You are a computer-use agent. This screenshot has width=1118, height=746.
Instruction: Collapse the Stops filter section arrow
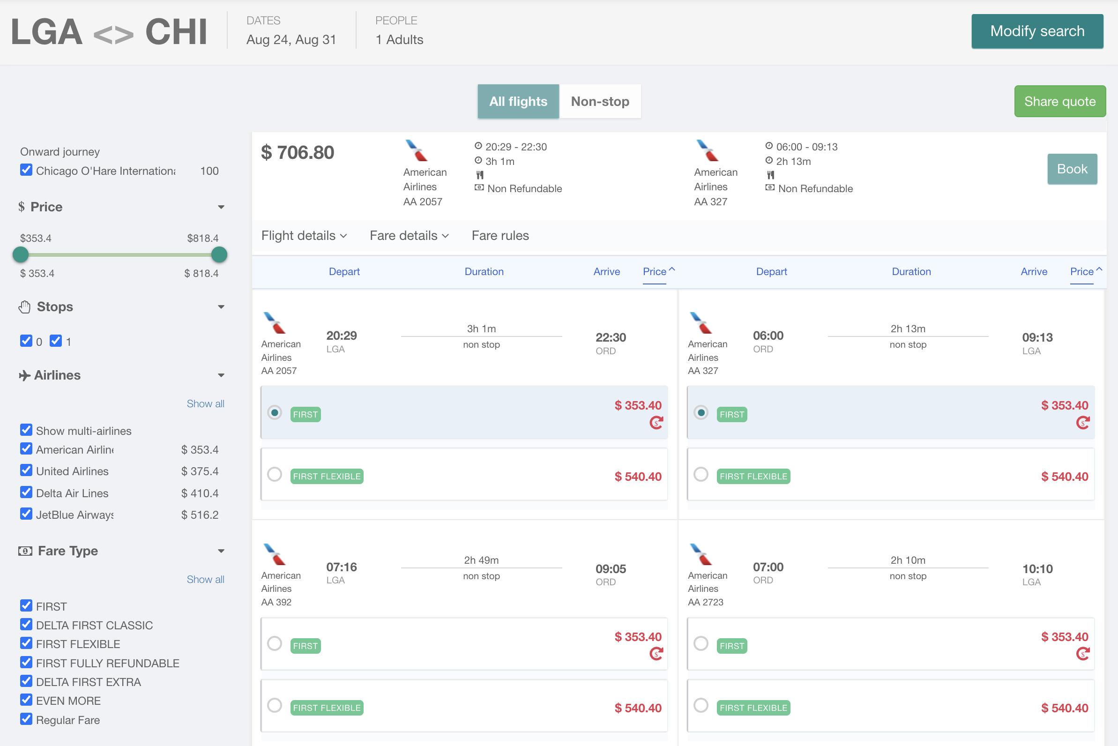coord(221,307)
